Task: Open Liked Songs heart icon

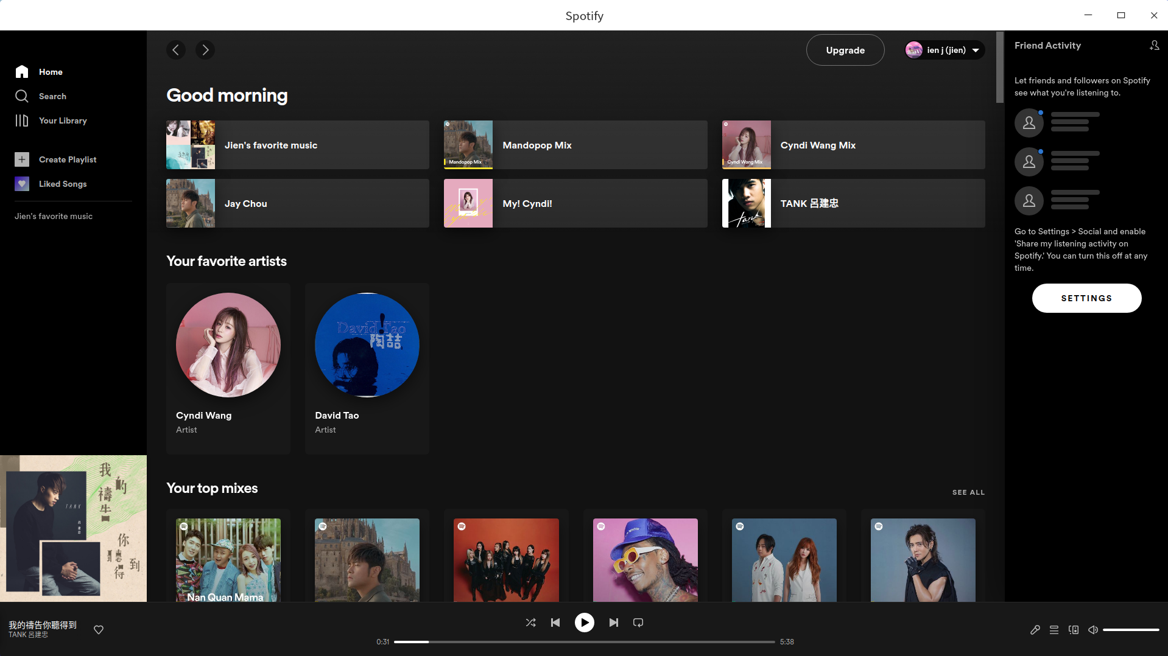Action: pyautogui.click(x=22, y=184)
